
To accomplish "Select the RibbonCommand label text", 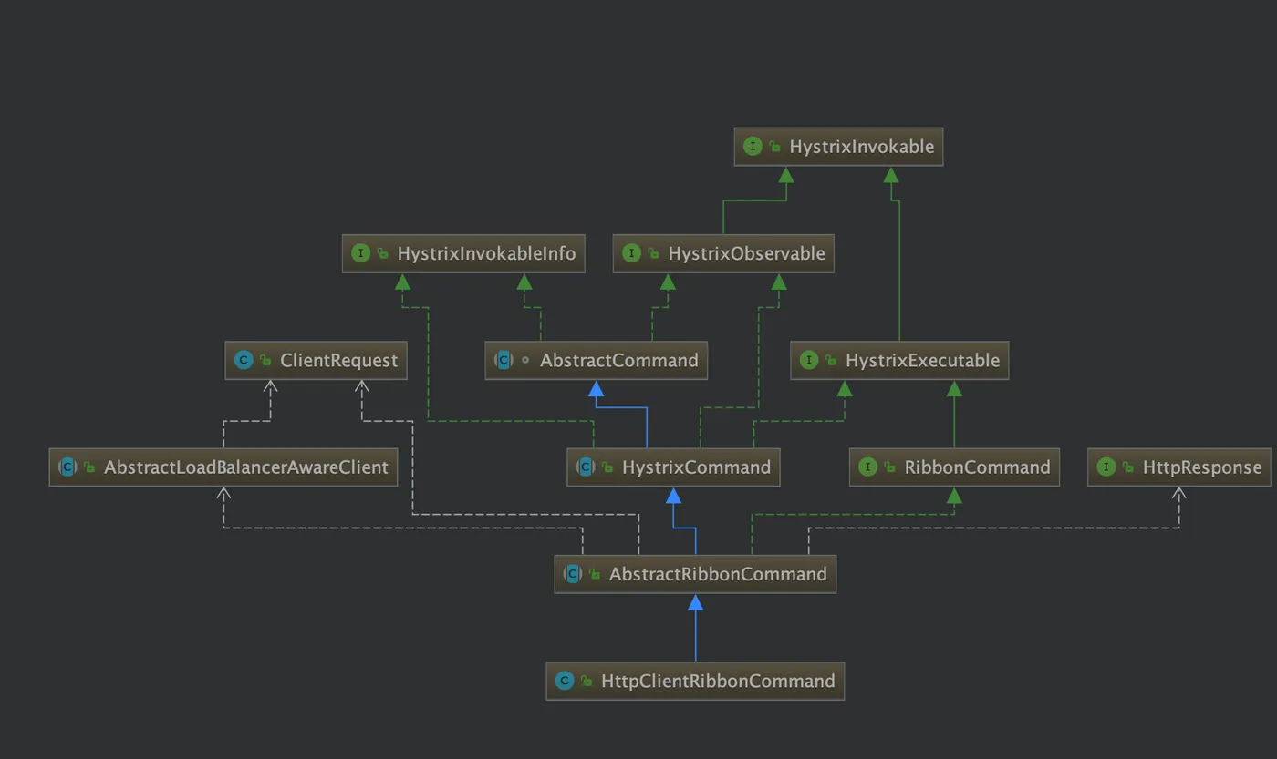I will tap(978, 467).
